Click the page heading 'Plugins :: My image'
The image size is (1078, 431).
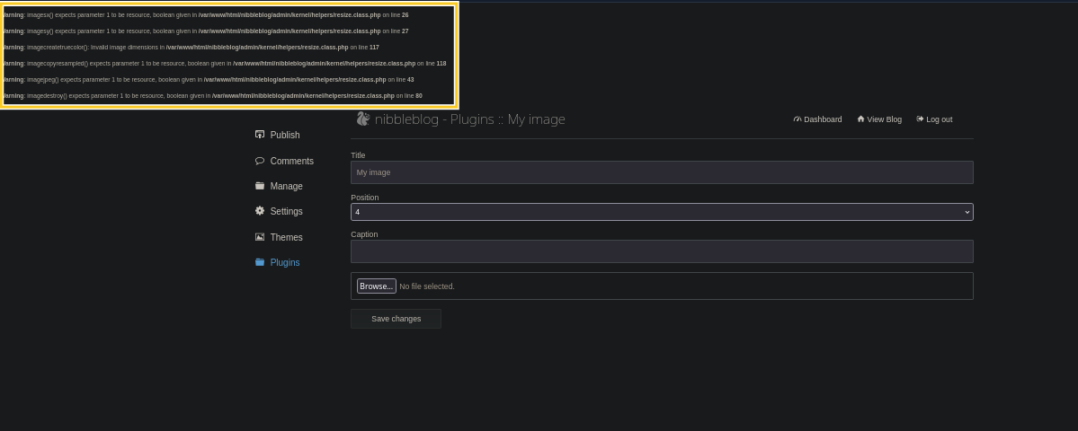[507, 119]
